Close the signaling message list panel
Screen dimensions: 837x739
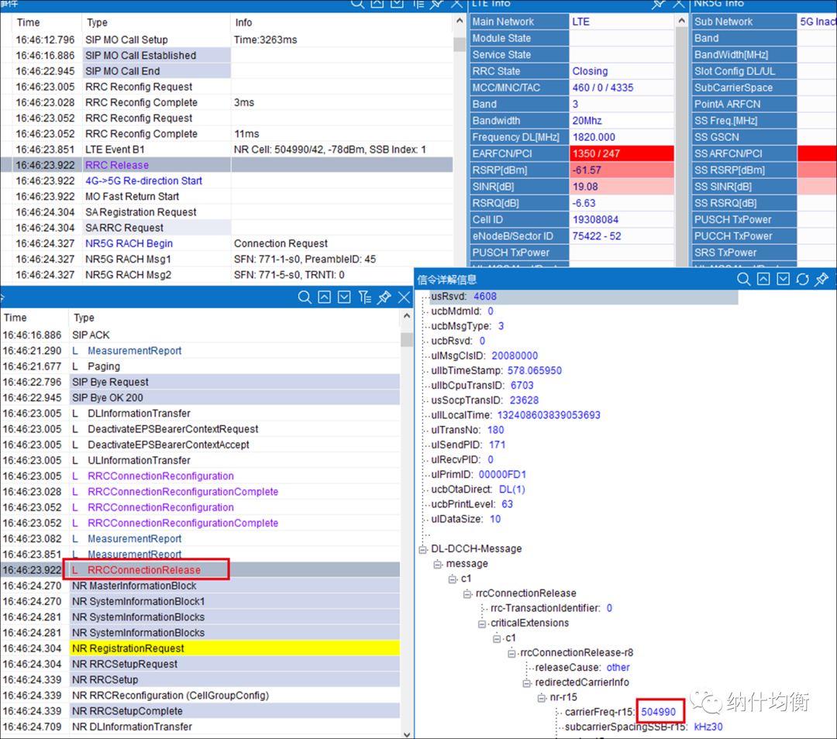[404, 297]
